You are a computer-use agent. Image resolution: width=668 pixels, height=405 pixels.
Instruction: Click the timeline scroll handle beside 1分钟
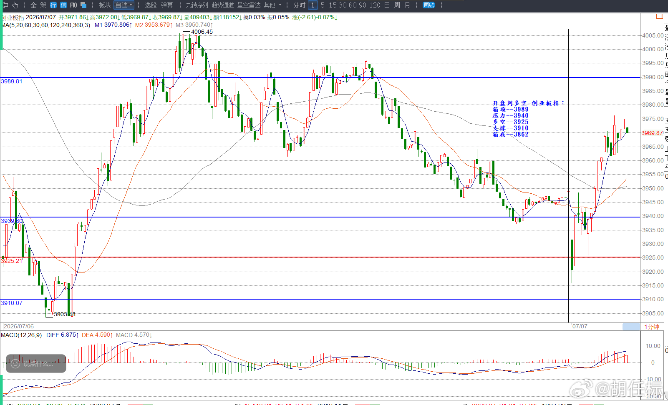coord(631,327)
